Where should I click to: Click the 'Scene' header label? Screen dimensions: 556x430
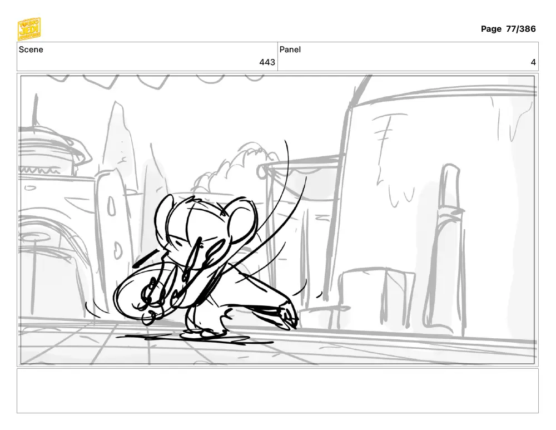click(x=31, y=50)
